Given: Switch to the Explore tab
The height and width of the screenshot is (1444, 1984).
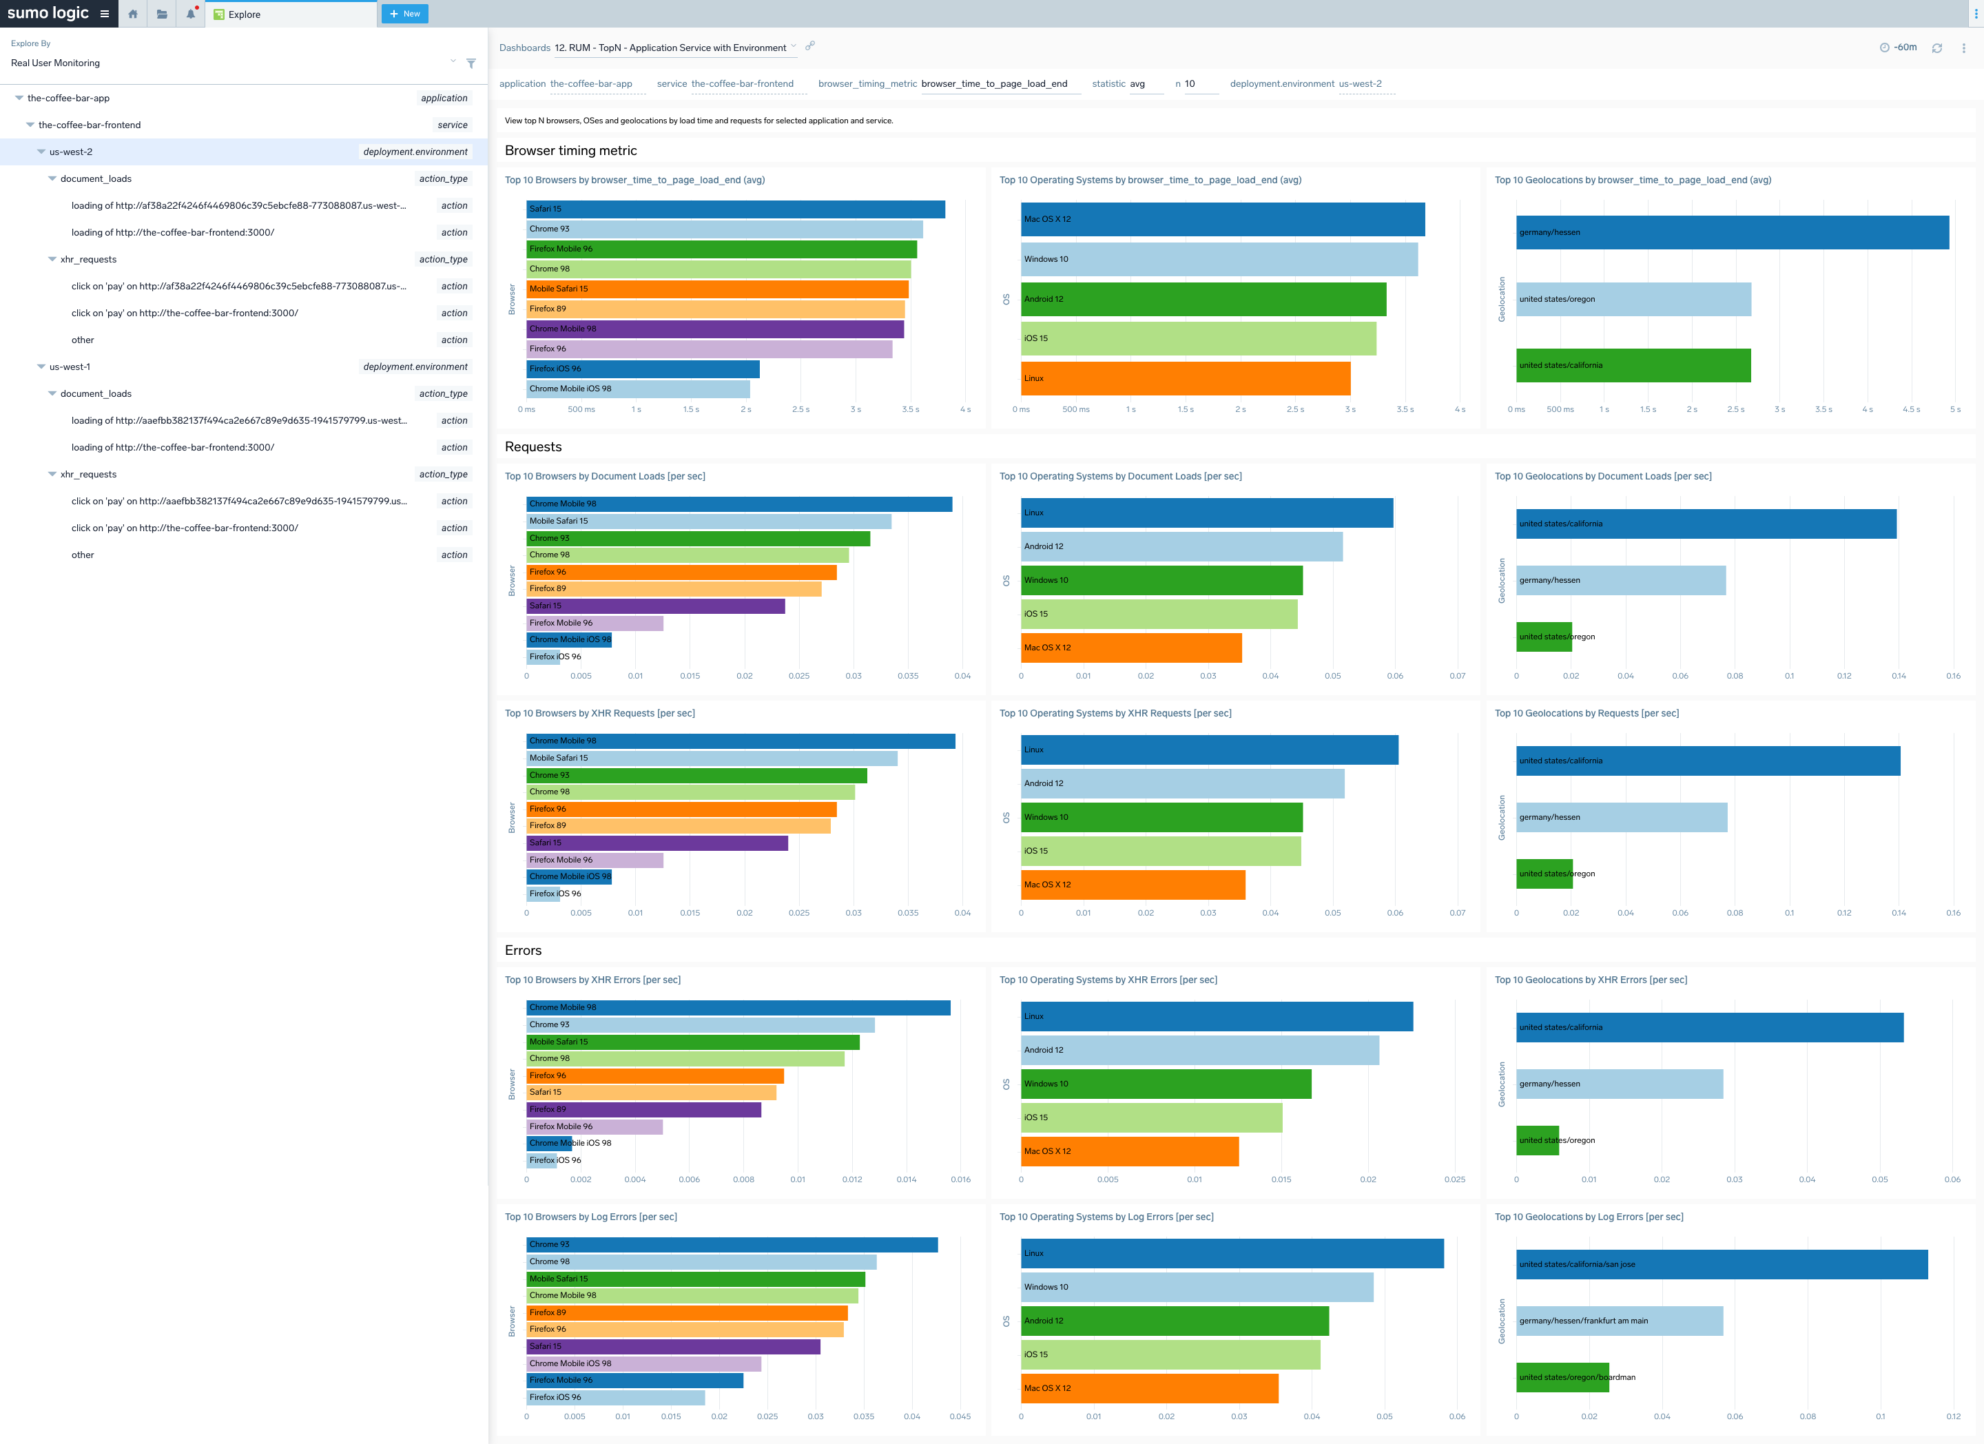Looking at the screenshot, I should pyautogui.click(x=244, y=14).
